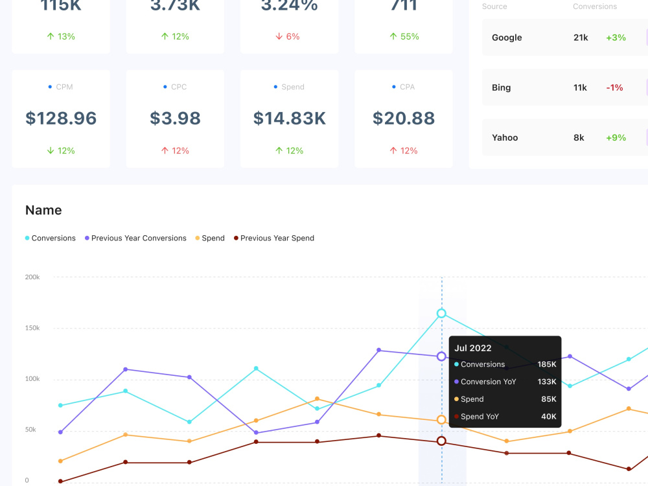Screen dimensions: 648x486
Task: Click the Conversions column header in the table
Action: click(595, 6)
